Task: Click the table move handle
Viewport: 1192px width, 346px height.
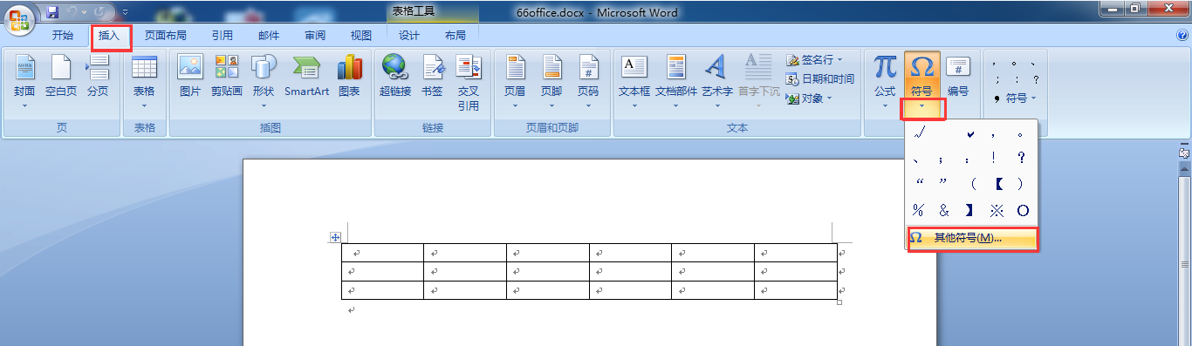Action: [335, 237]
